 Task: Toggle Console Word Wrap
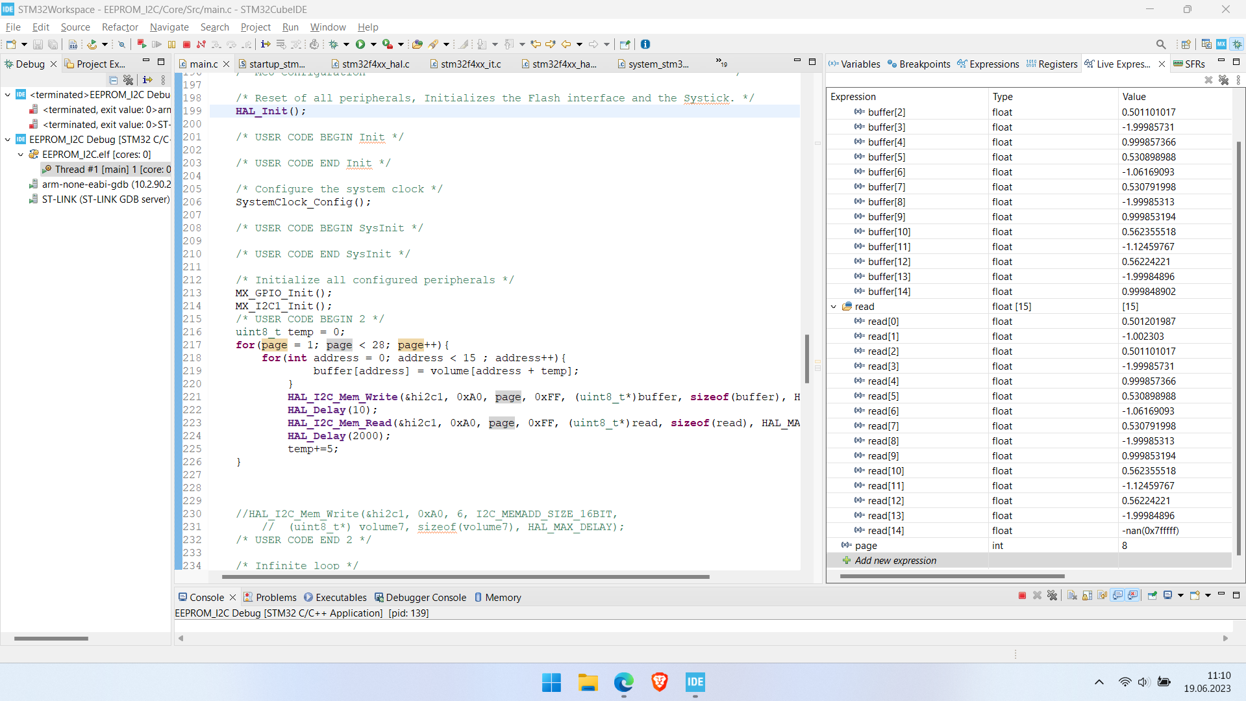1103,595
